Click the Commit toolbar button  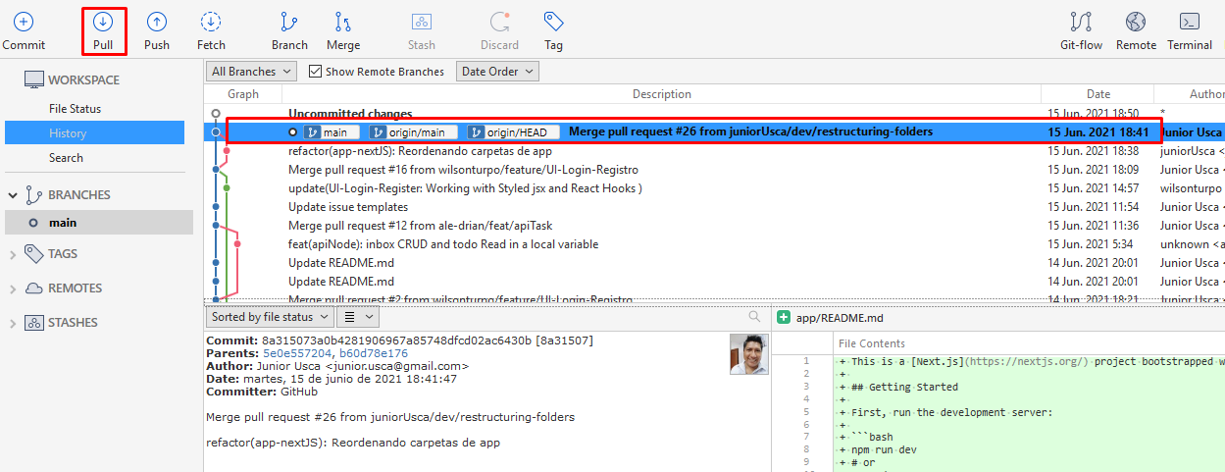point(24,31)
